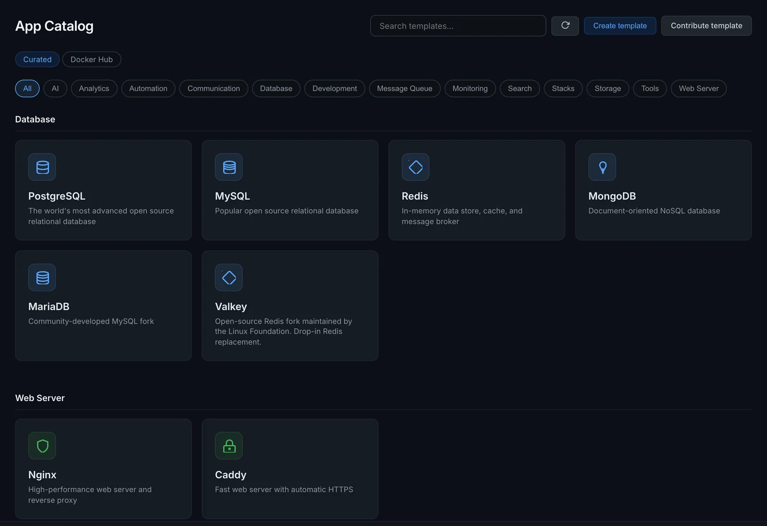Filter by Monitoring category
Screen dimensions: 767x526
pyautogui.click(x=470, y=89)
